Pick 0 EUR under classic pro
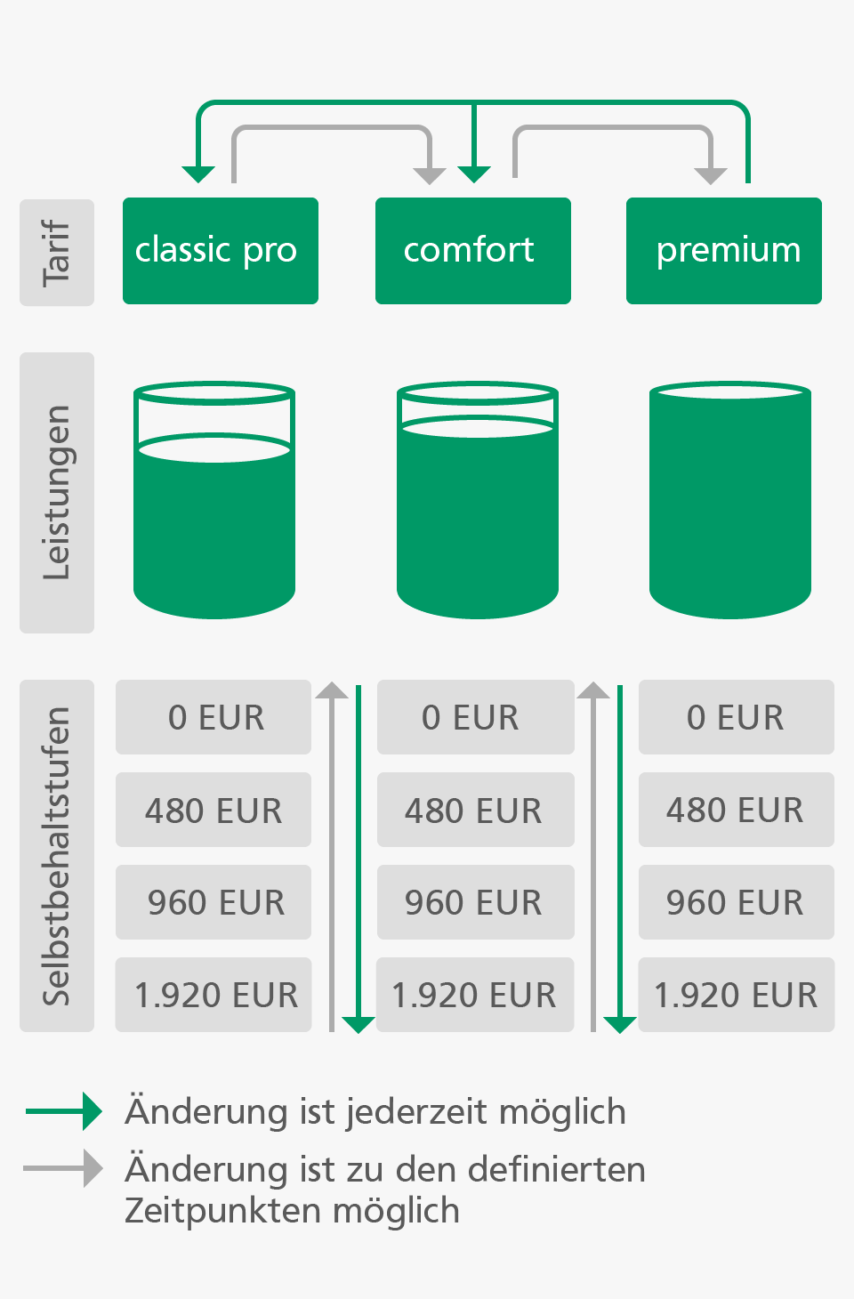This screenshot has height=1299, width=854. pyautogui.click(x=213, y=717)
